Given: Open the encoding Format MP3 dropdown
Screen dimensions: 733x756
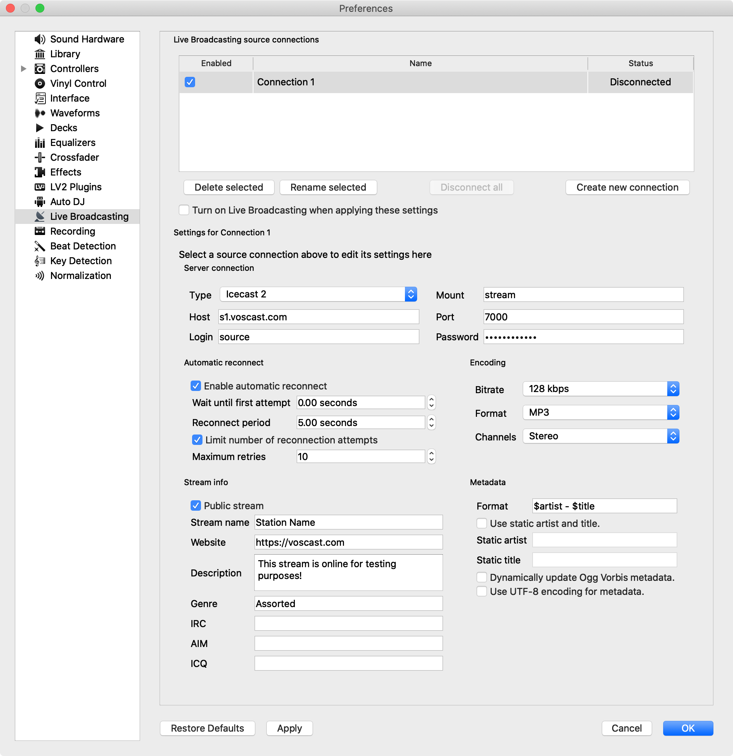Looking at the screenshot, I should (x=601, y=412).
